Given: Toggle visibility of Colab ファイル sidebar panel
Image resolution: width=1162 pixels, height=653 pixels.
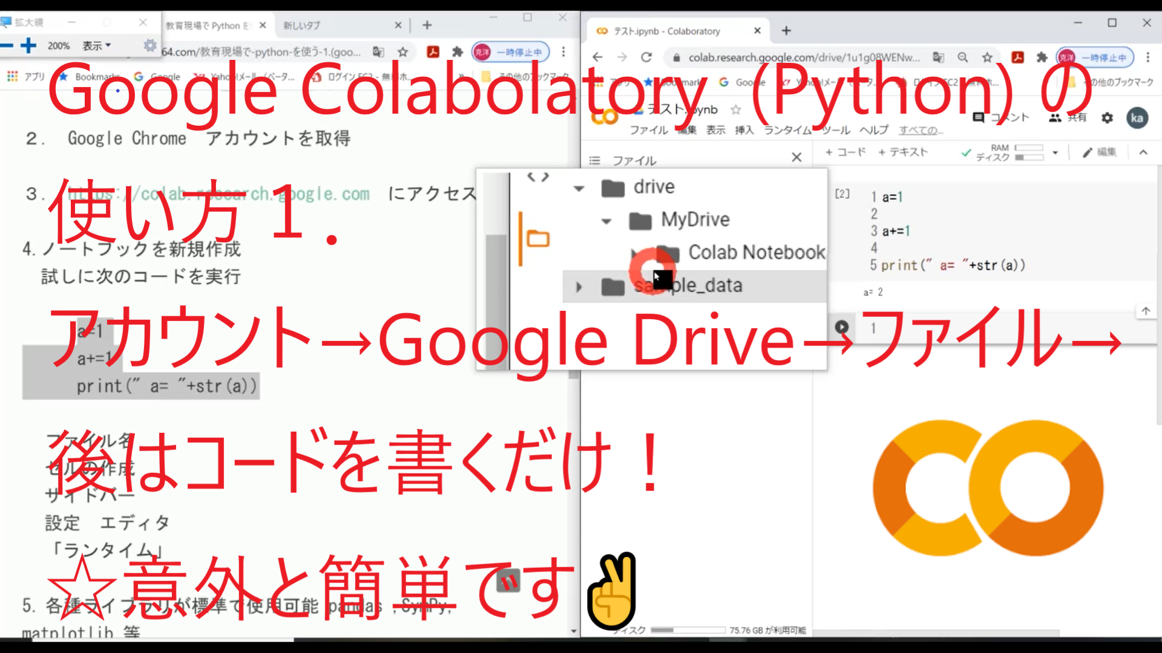Looking at the screenshot, I should pos(796,156).
